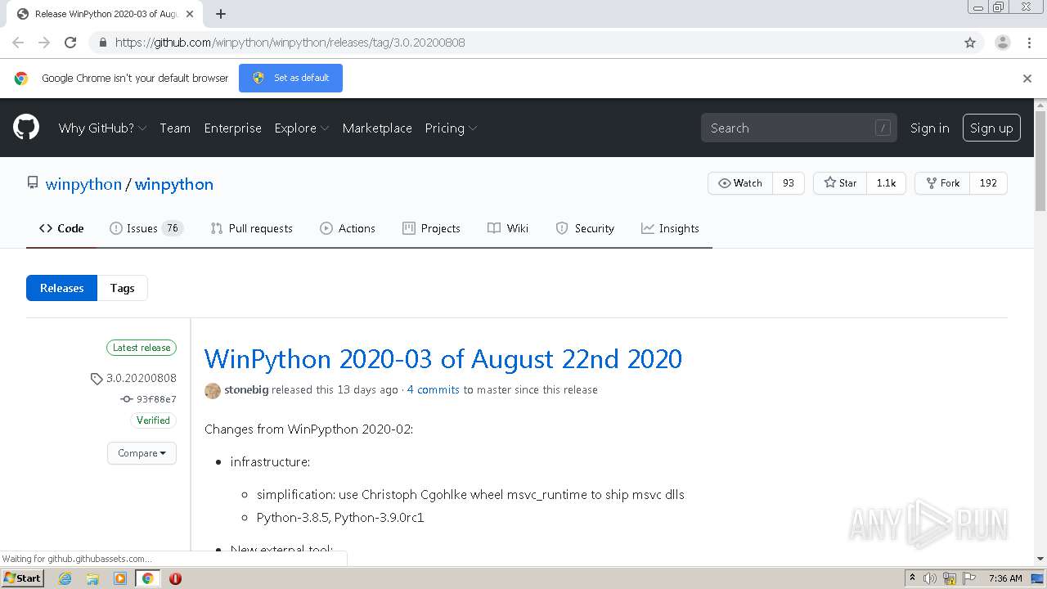Open the Insights tab
Screen dimensions: 1047x589
click(670, 228)
